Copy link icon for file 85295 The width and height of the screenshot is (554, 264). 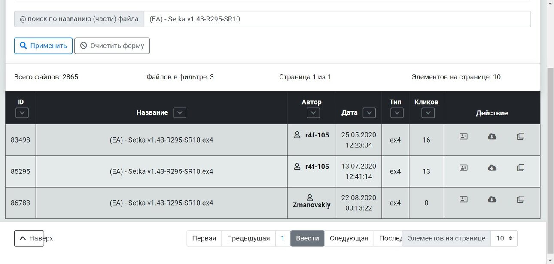[521, 168]
